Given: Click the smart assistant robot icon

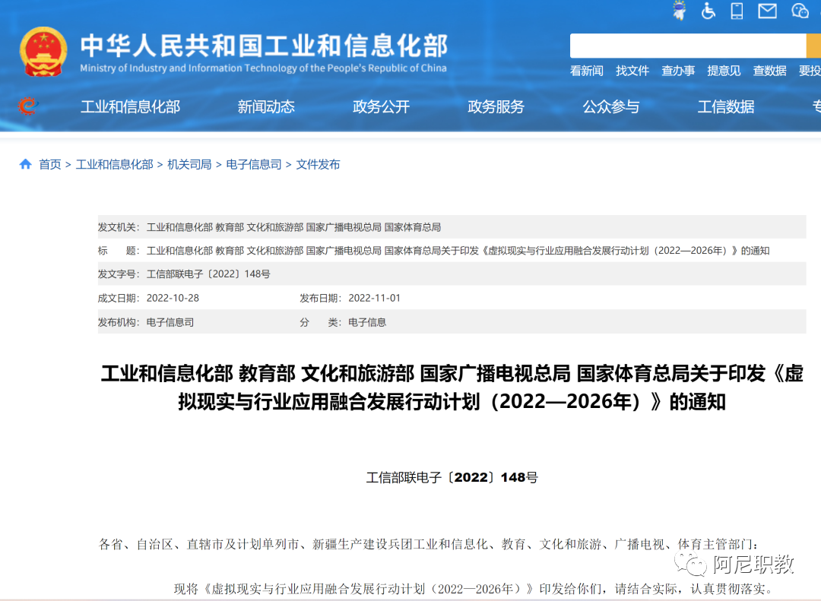Looking at the screenshot, I should coord(680,11).
